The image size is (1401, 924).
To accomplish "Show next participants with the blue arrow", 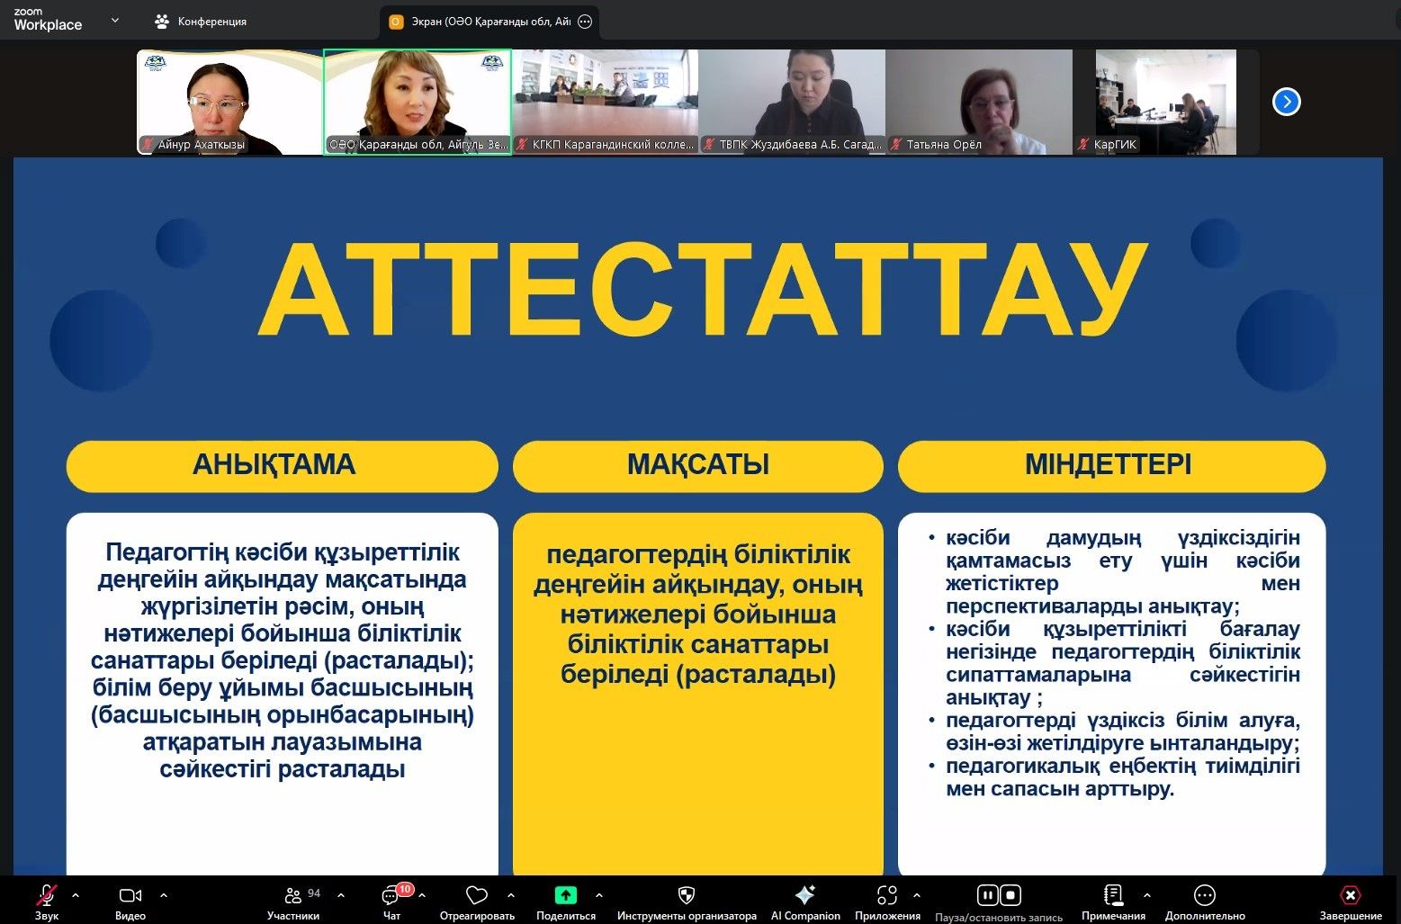I will [x=1286, y=102].
